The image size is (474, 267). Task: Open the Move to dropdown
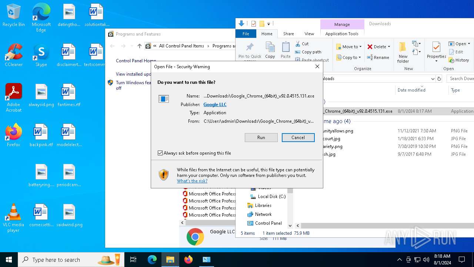click(x=349, y=47)
